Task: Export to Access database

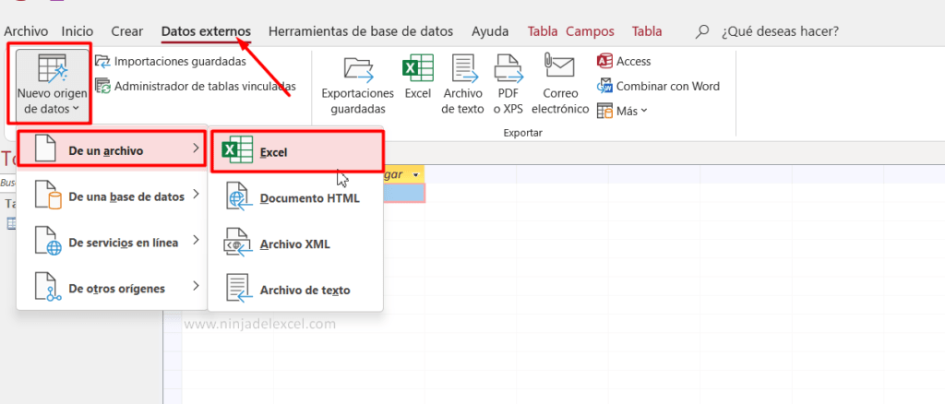Action: point(624,61)
